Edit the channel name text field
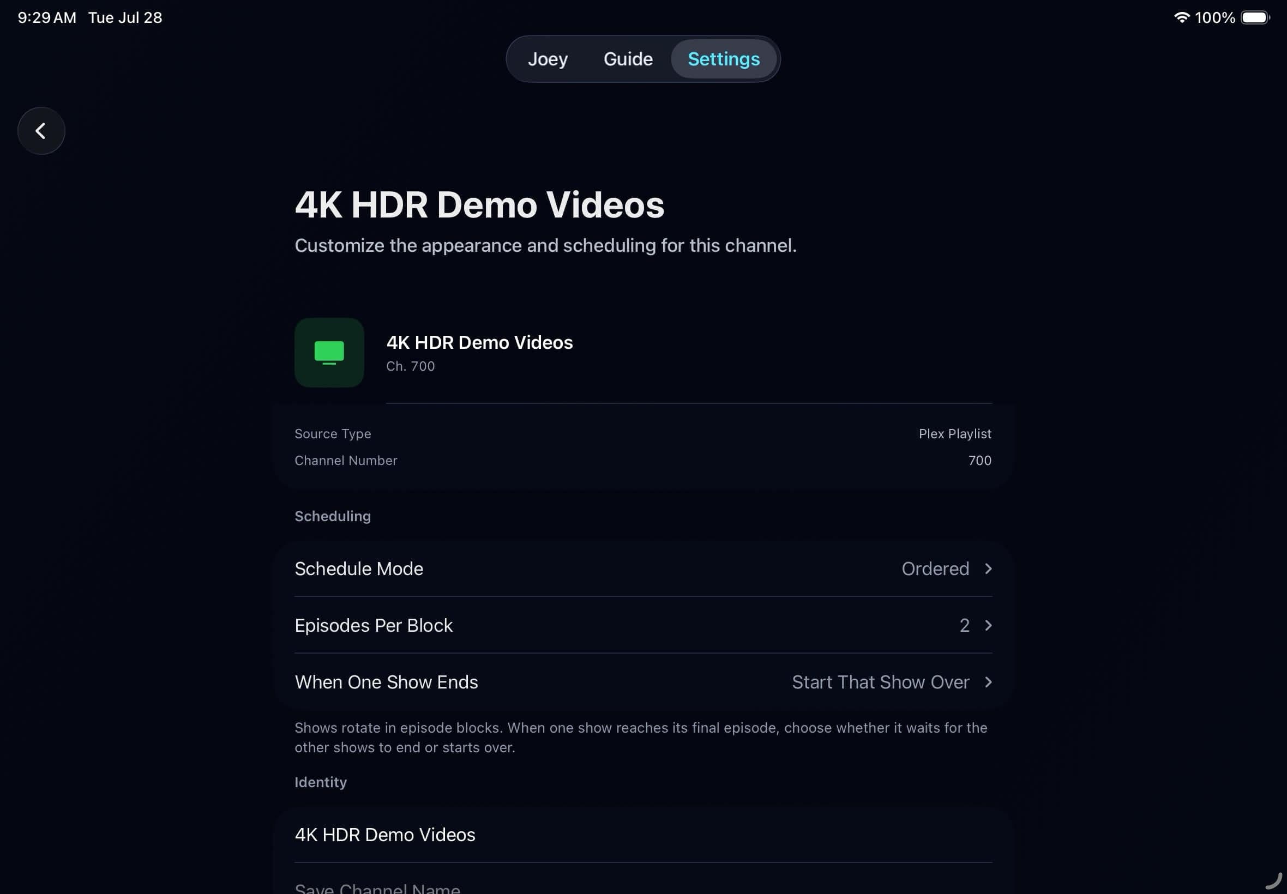 click(643, 835)
